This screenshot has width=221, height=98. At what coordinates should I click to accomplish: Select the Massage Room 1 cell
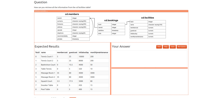click(x=48, y=73)
